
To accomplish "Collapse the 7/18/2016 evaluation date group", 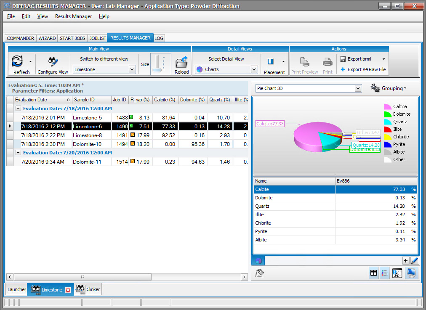I will [19, 109].
